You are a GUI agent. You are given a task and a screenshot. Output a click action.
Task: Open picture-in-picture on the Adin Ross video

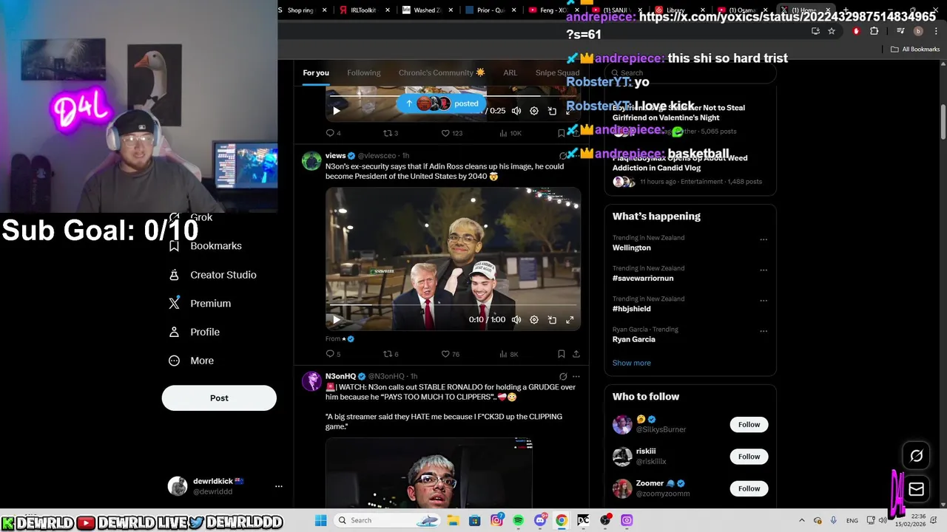click(552, 320)
